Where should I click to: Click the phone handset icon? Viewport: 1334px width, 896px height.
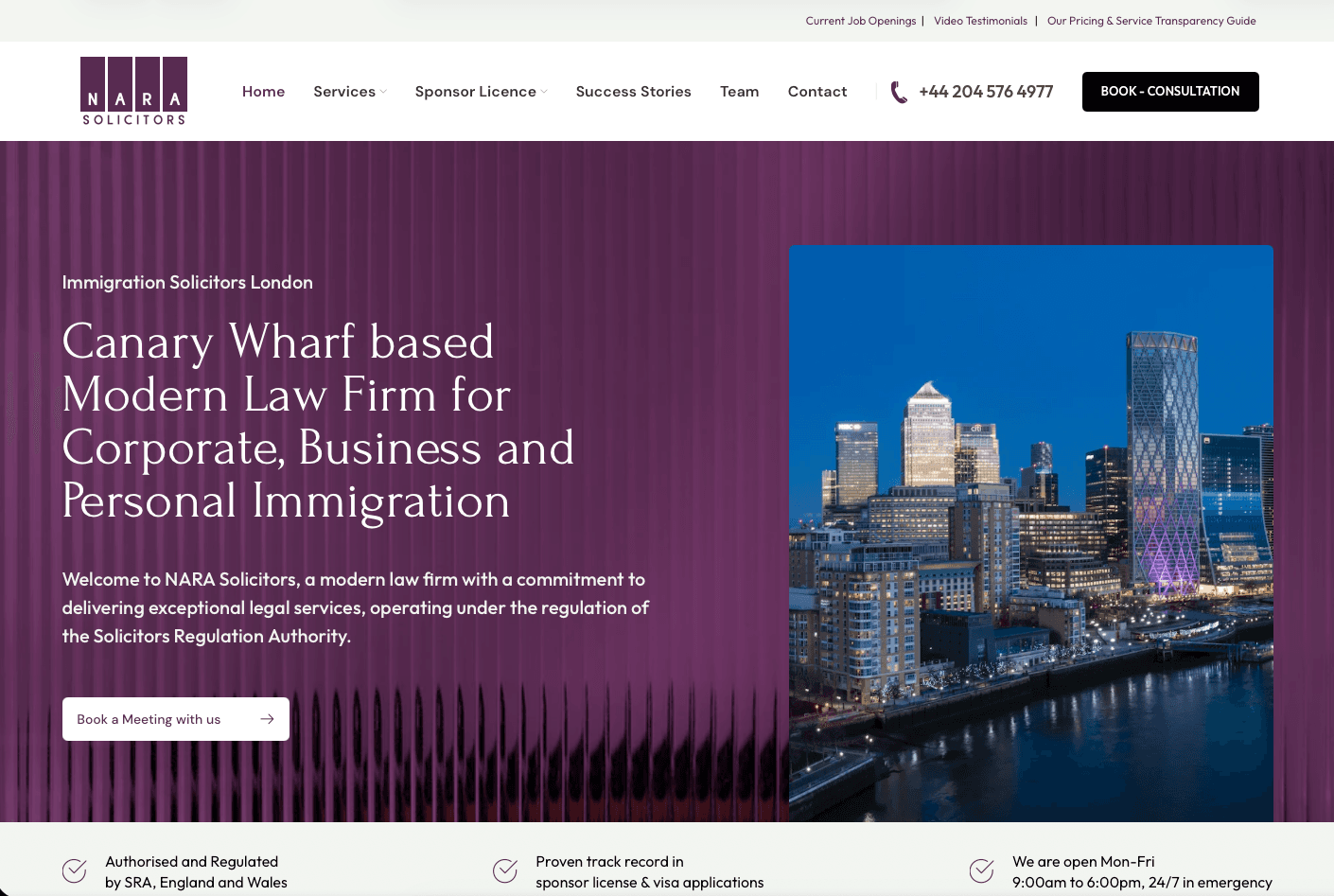click(x=899, y=92)
